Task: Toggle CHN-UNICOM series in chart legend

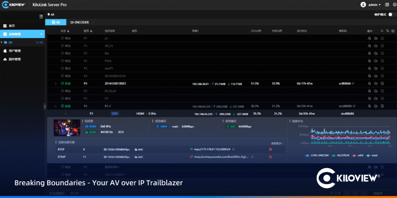Action: click(316, 155)
